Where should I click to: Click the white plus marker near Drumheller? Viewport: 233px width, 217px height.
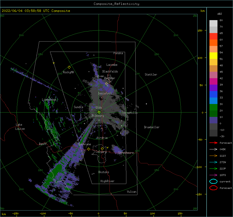146,104
